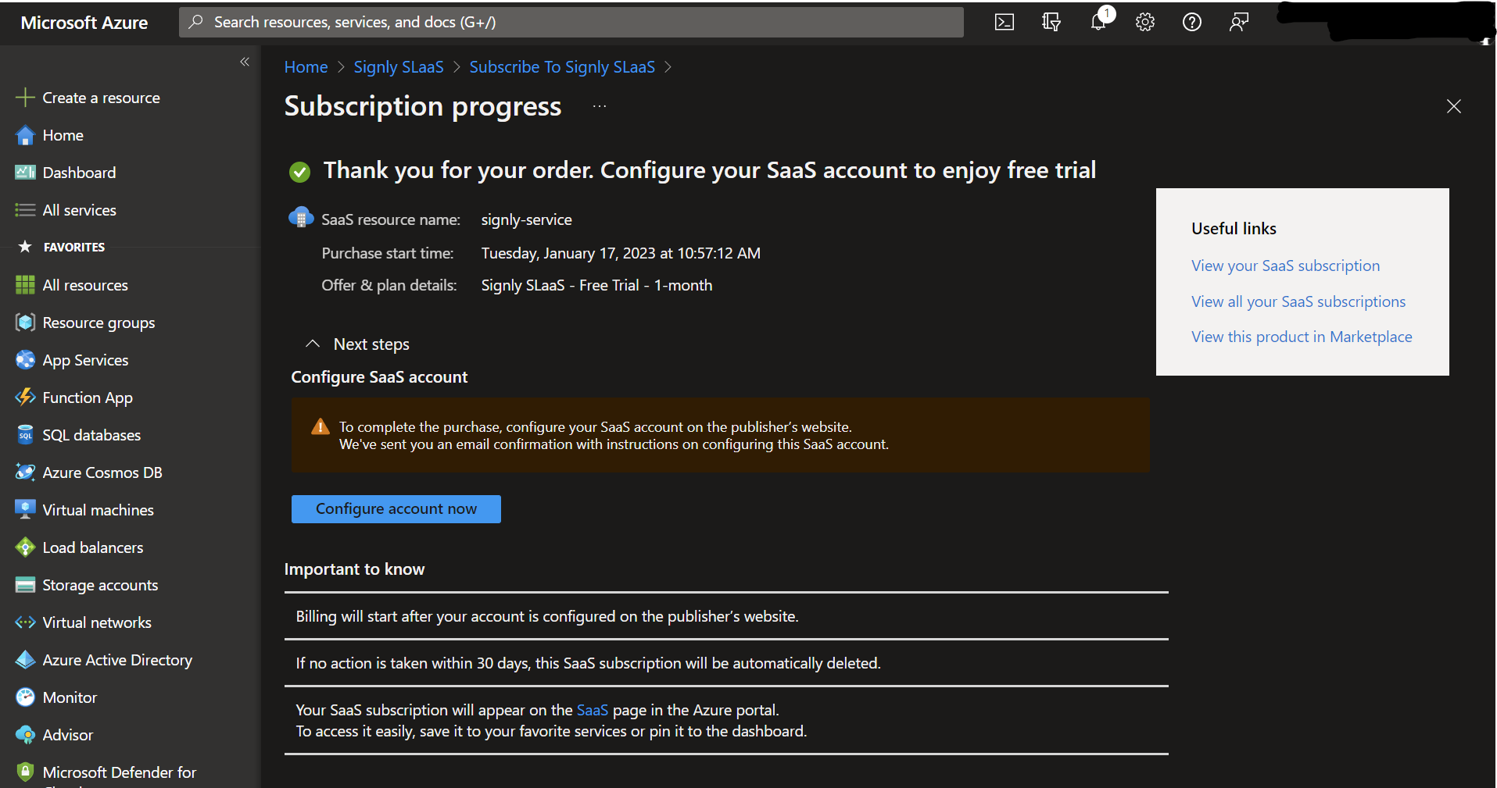Screen dimensions: 1497x788
Task: Click the Azure Active Directory icon
Action: point(25,660)
